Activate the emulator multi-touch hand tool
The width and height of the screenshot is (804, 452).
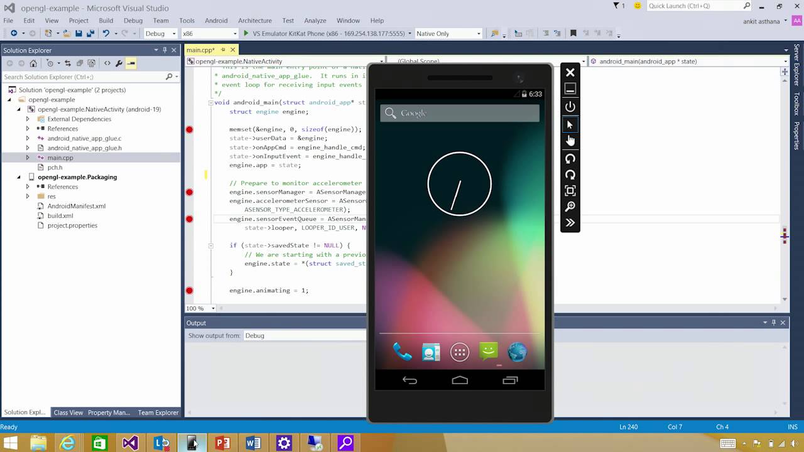[x=570, y=141]
